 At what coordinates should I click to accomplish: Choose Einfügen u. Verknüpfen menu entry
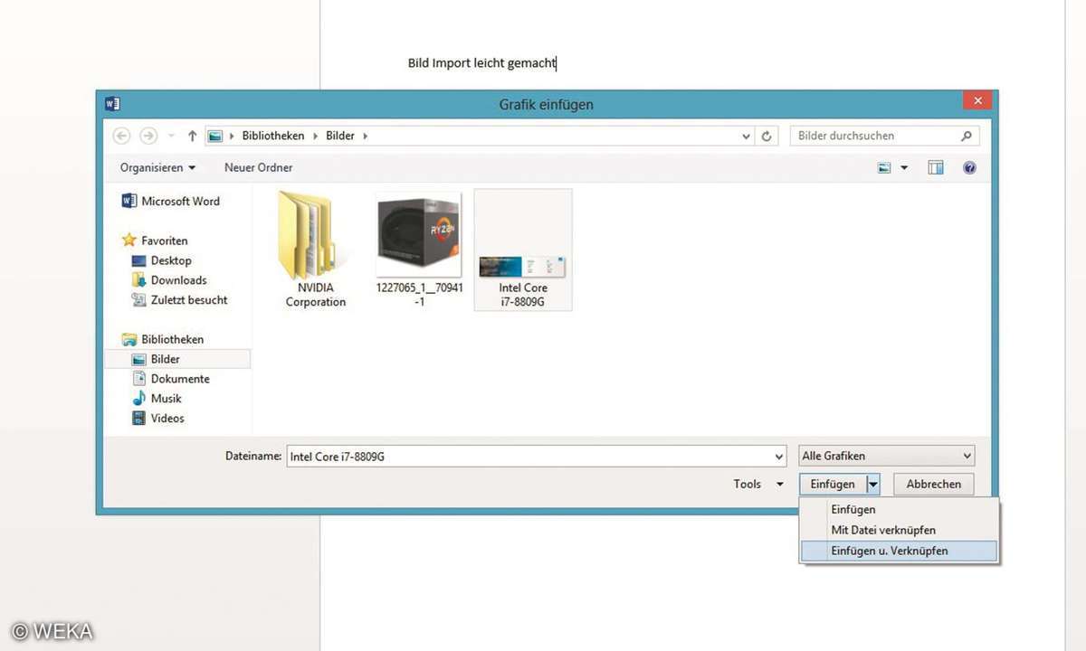tap(900, 551)
